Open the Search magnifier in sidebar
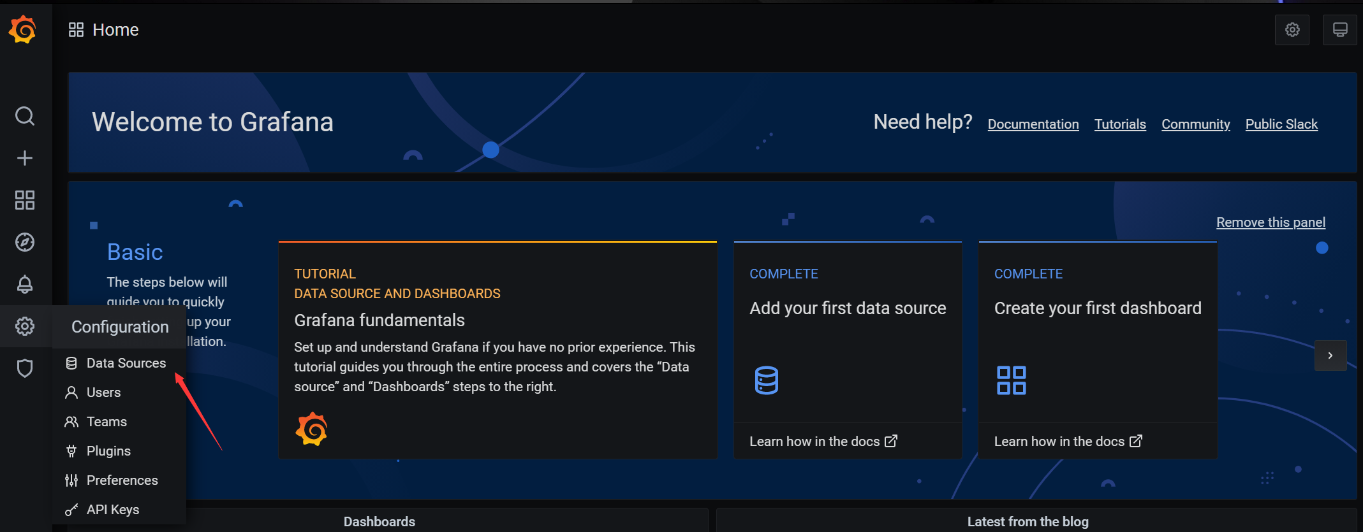Viewport: 1363px width, 532px height. point(25,116)
